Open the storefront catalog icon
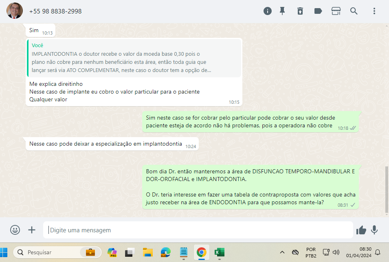This screenshot has height=262, width=389. point(336,11)
